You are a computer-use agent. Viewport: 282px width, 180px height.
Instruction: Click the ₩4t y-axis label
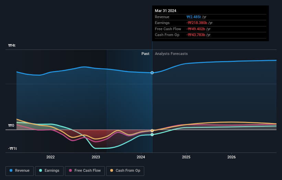[x=12, y=45]
